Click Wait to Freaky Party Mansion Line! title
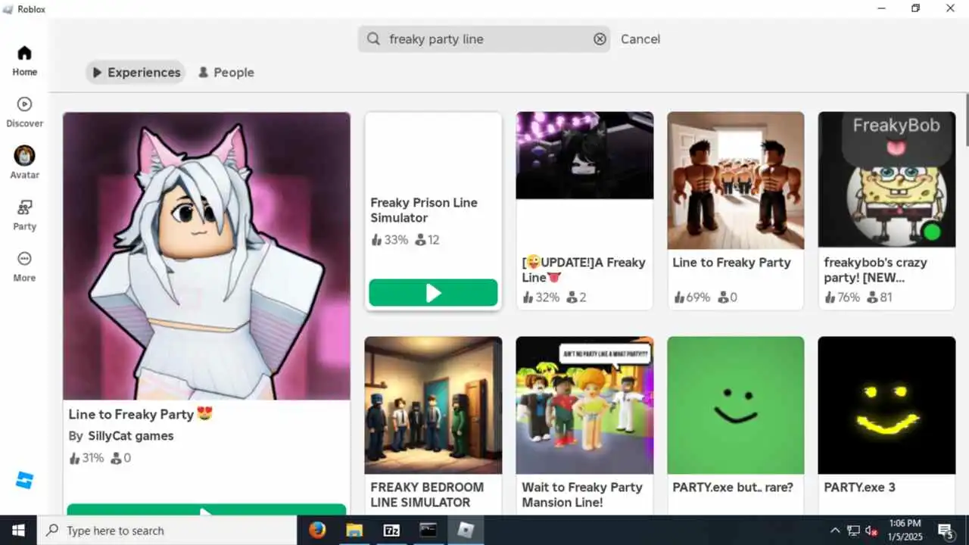 582,494
